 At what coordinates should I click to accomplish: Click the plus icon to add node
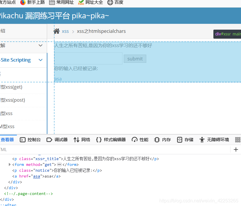tap(236, 149)
